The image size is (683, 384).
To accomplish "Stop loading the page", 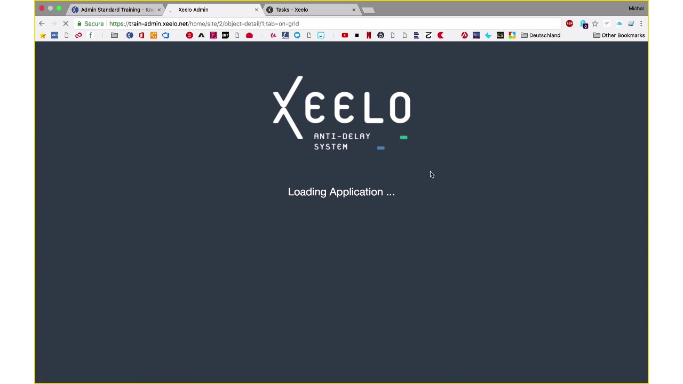I will pyautogui.click(x=66, y=23).
